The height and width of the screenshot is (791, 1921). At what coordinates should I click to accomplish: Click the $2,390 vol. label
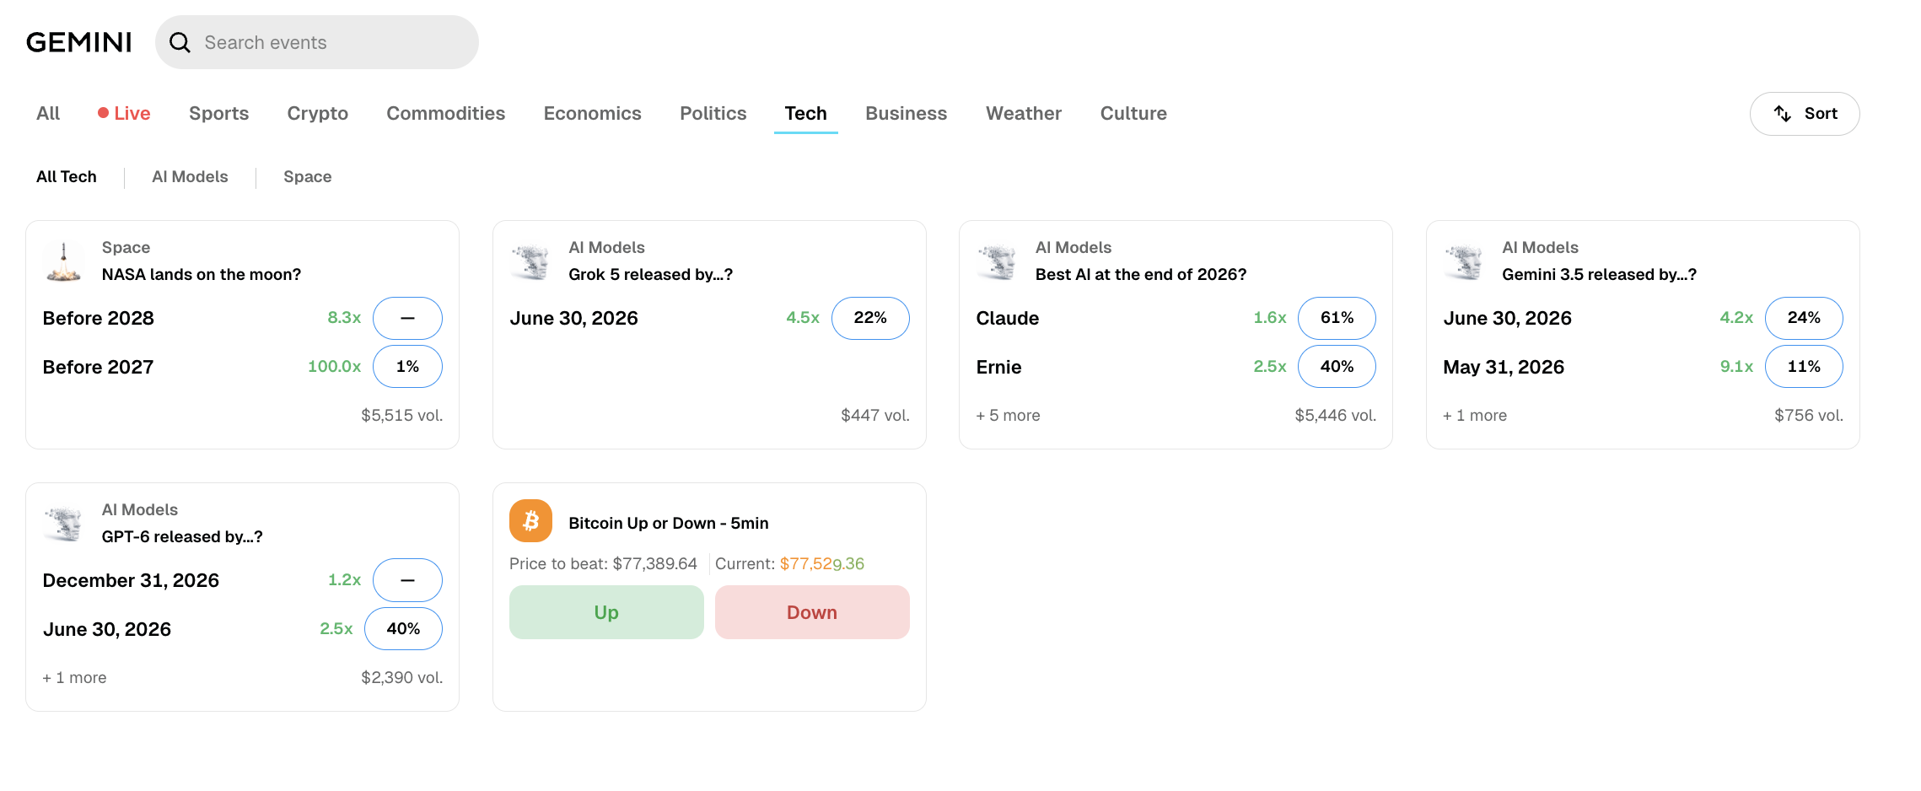pyautogui.click(x=402, y=678)
